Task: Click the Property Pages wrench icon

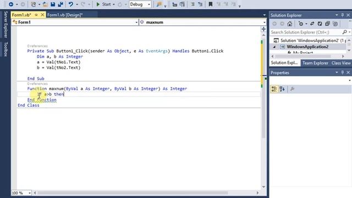Action: pos(292,89)
